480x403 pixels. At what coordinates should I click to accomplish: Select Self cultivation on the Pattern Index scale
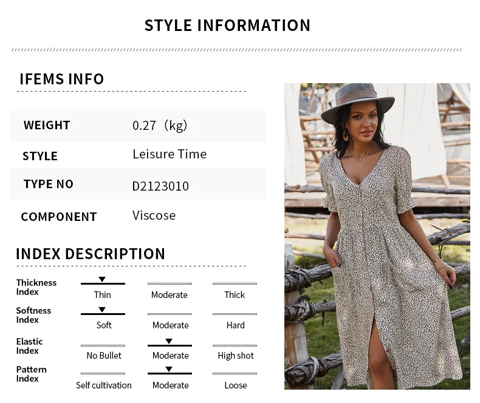[104, 385]
